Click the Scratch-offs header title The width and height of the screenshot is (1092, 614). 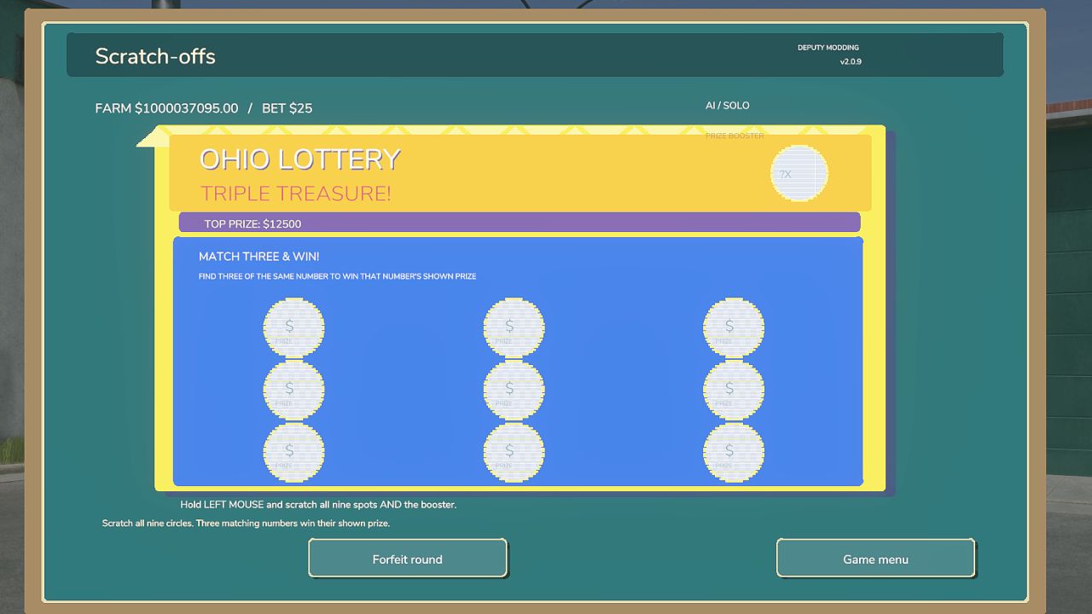point(155,56)
